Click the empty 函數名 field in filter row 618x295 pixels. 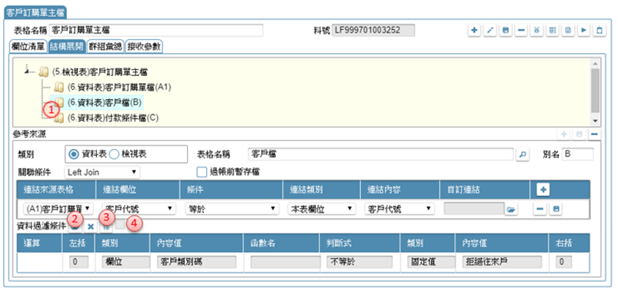286,262
